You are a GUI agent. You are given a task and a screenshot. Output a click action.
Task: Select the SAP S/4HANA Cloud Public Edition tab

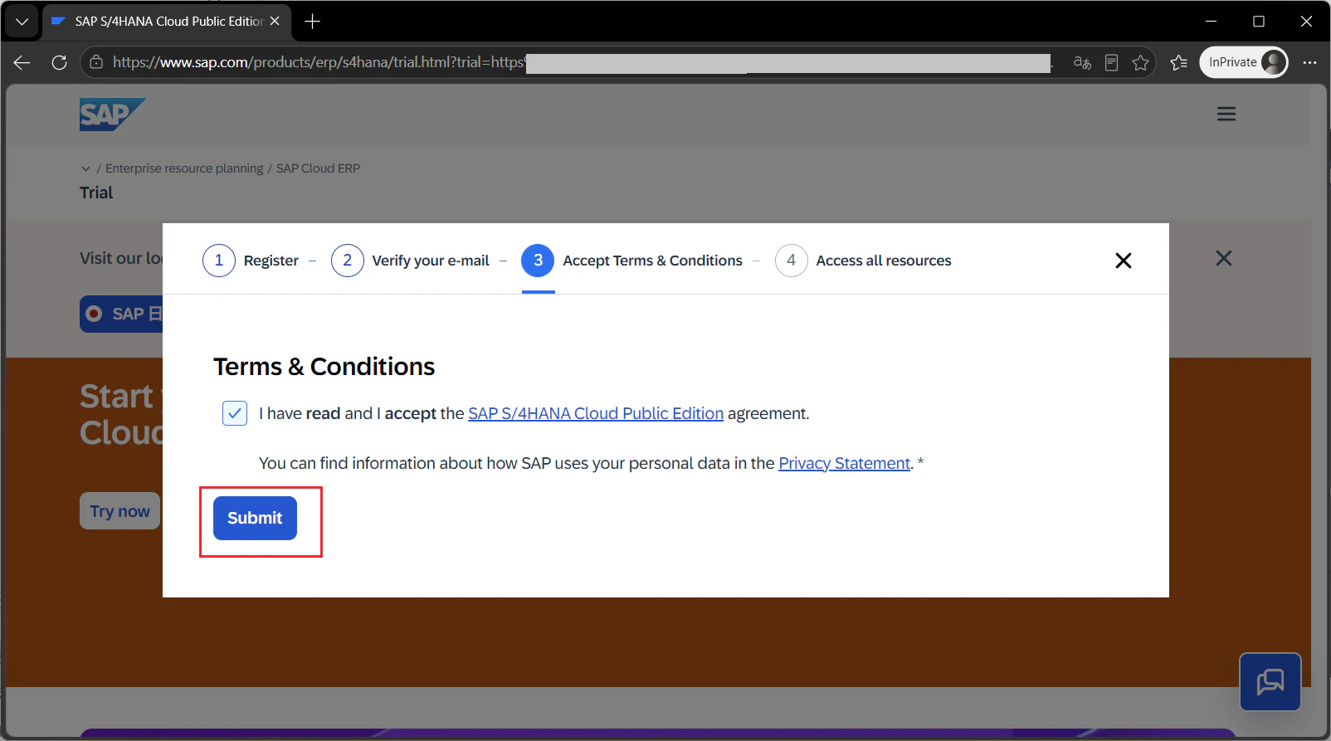pyautogui.click(x=166, y=22)
